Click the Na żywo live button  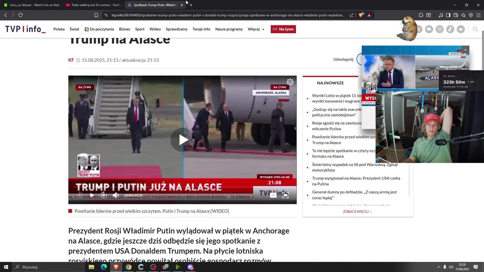283,29
